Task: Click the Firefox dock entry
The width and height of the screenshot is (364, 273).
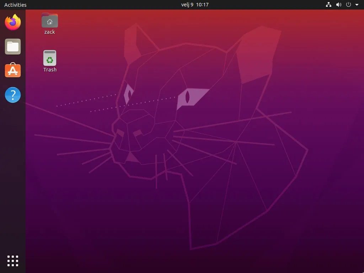Action: 12,22
